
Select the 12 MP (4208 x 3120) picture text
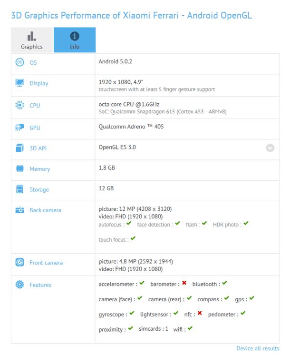pos(135,209)
